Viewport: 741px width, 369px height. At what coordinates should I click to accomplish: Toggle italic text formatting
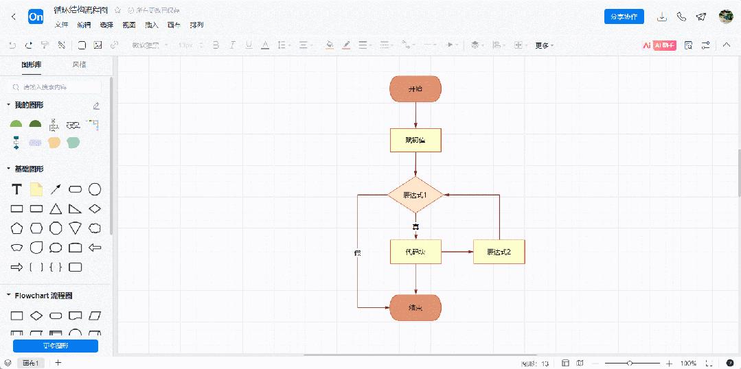[x=232, y=45]
